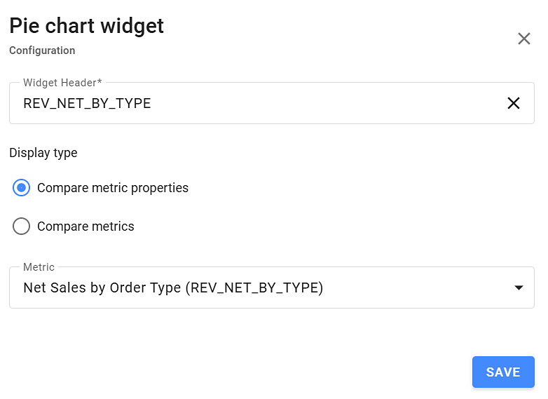Click the "Pie chart widget" title
The width and height of the screenshot is (548, 399).
(x=86, y=26)
